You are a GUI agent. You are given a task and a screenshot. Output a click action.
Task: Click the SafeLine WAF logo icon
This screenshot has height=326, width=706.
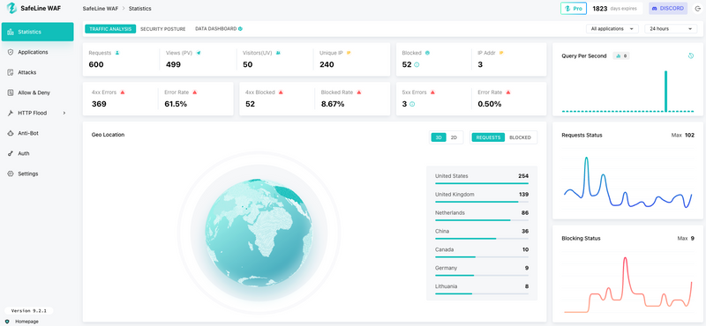click(11, 8)
